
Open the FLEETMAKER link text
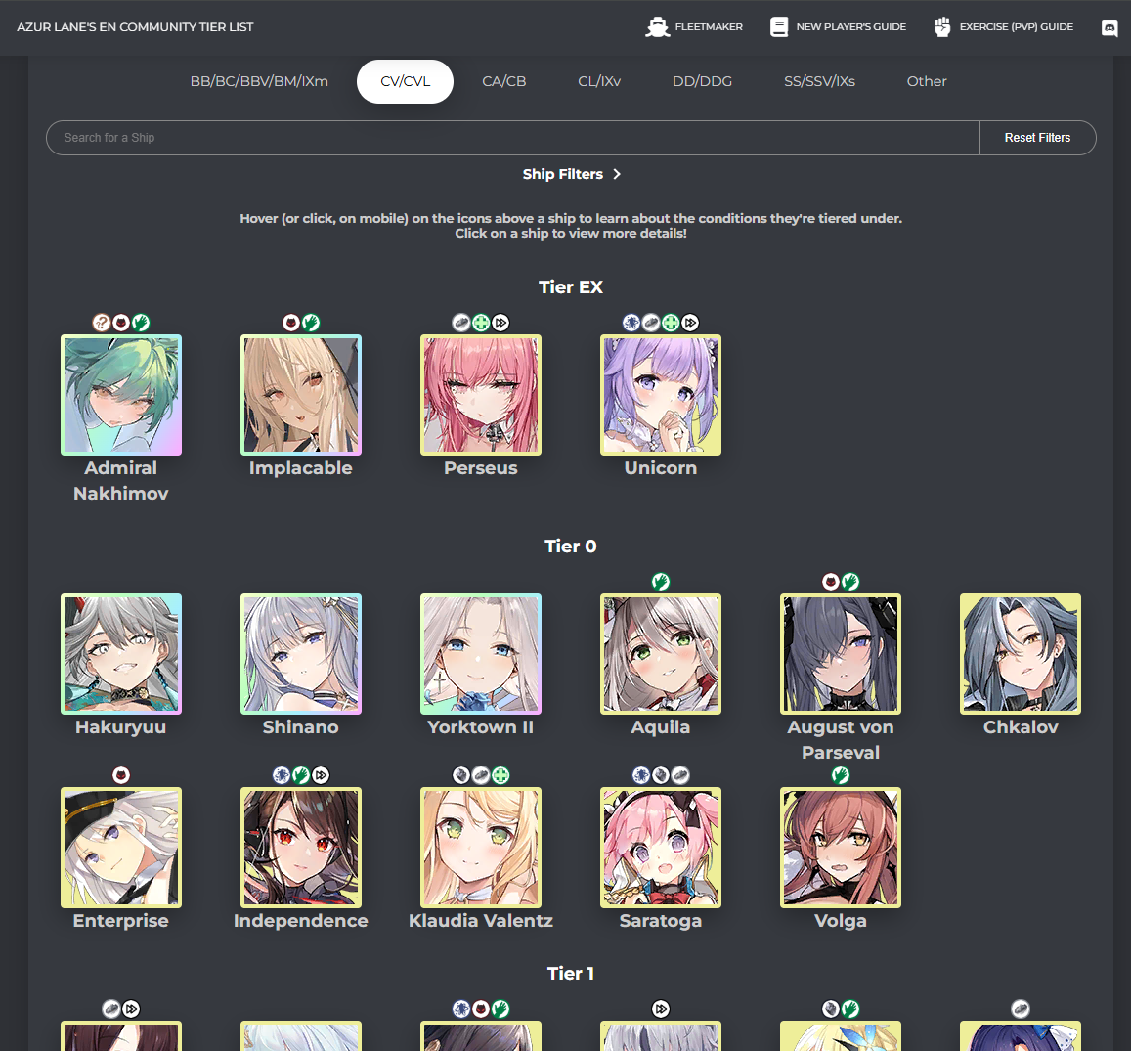[x=709, y=26]
